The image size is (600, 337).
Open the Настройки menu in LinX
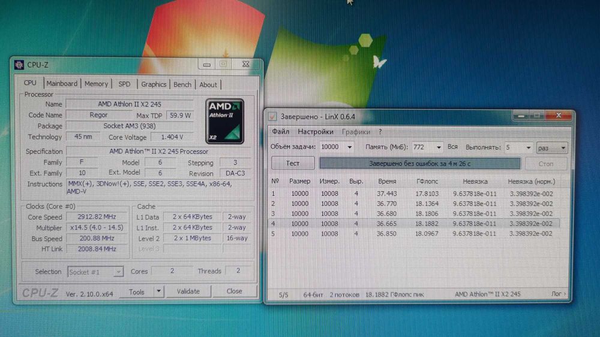coord(316,132)
